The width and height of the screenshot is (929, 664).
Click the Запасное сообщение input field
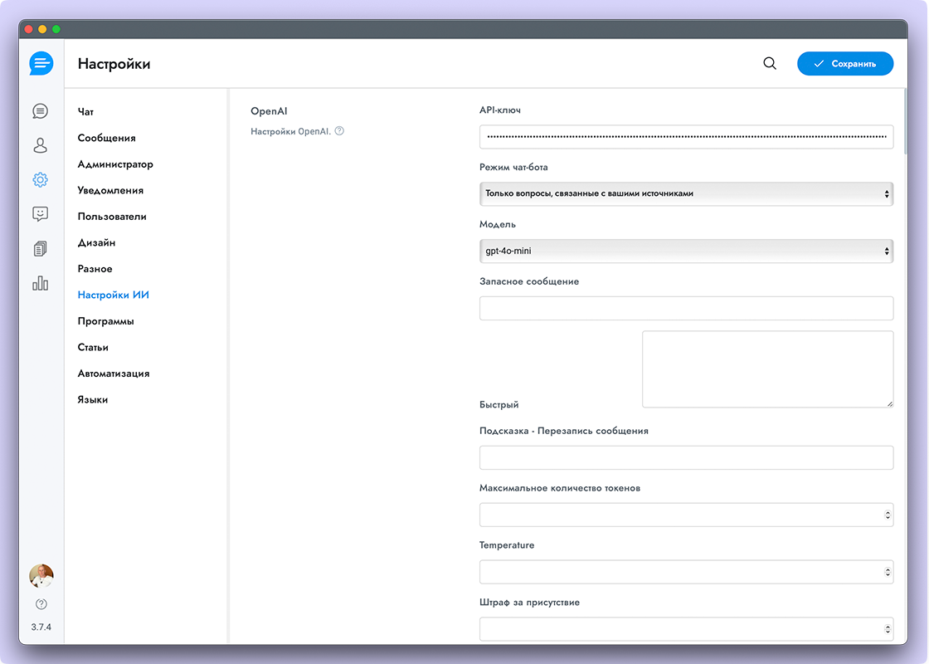pos(686,308)
